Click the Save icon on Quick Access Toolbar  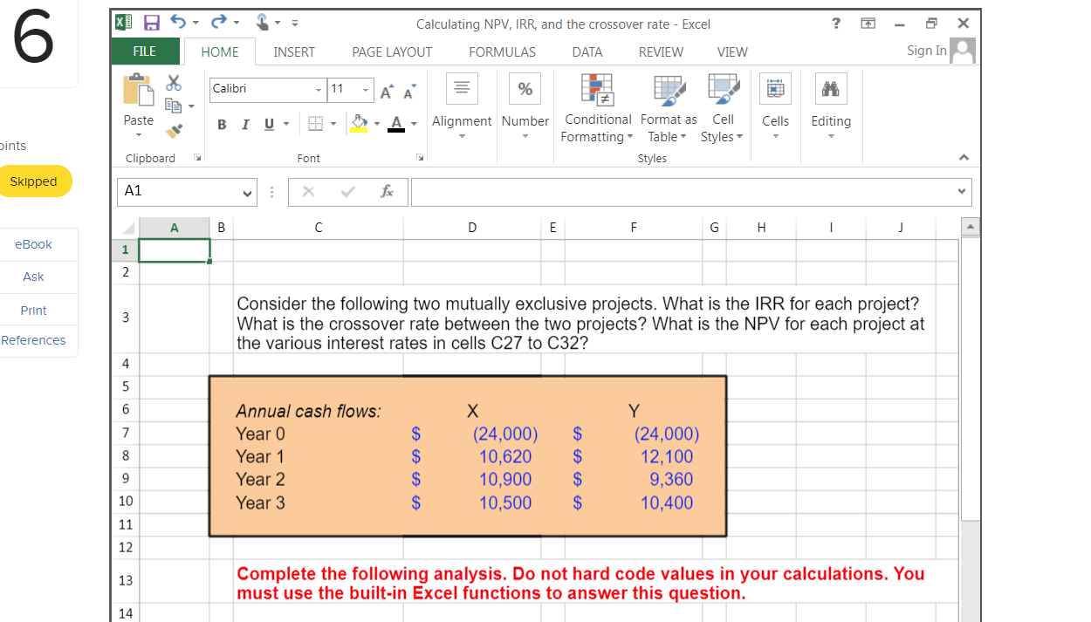(x=152, y=23)
